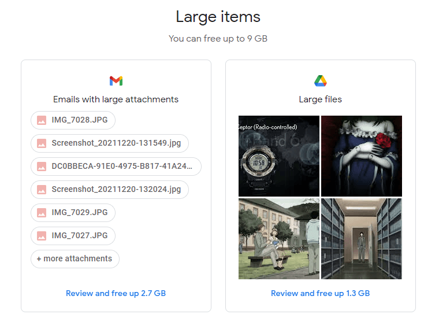
Task: Click the 'Large files' heading
Action: click(x=320, y=99)
